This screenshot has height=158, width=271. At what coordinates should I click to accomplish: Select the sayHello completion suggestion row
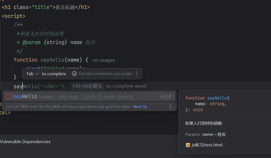(89, 97)
